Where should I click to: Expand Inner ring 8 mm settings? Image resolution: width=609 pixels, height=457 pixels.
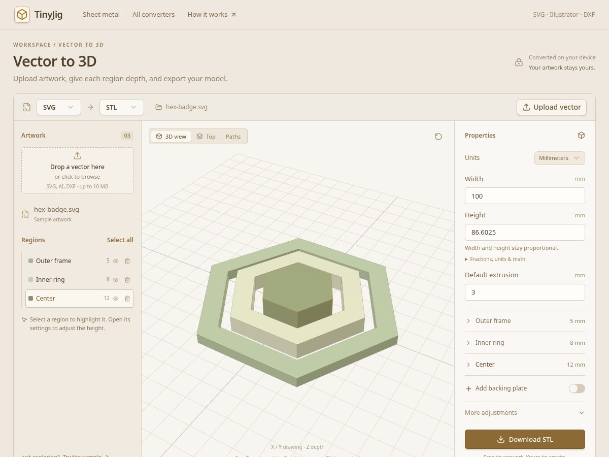pyautogui.click(x=525, y=343)
